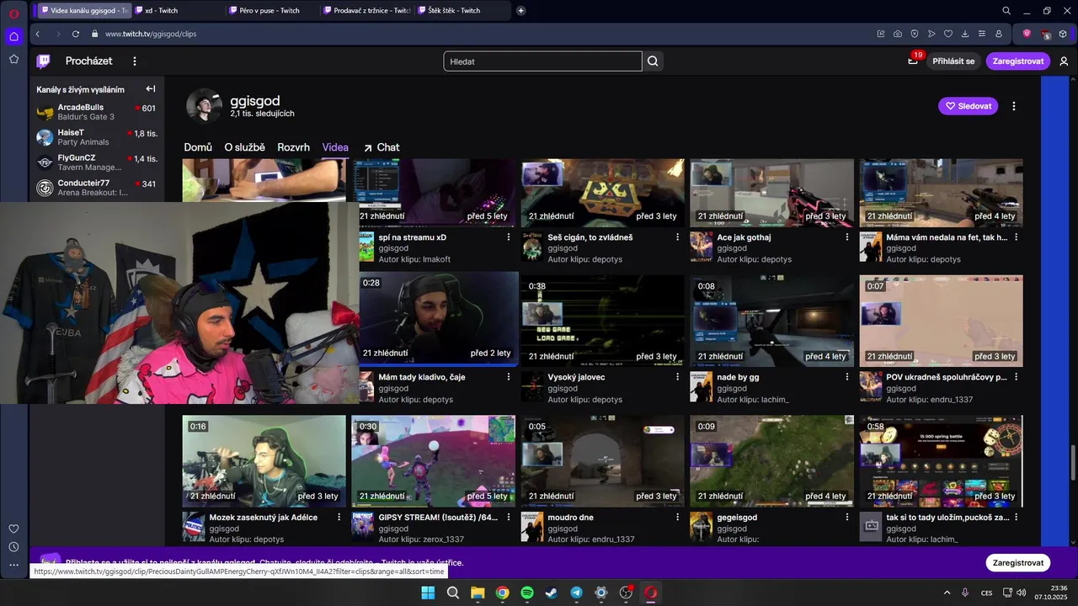Click the pink uBlock extension icon
Viewport: 1078px width, 606px height.
(x=1027, y=34)
